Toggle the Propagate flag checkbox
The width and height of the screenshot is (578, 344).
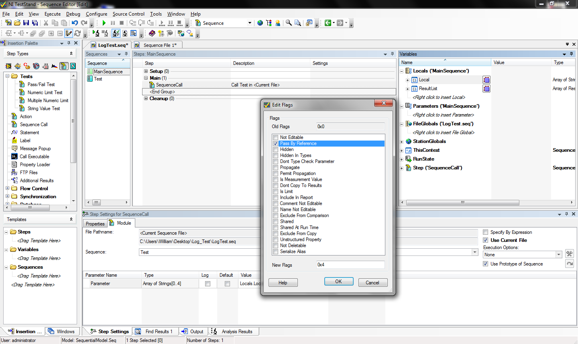click(276, 167)
